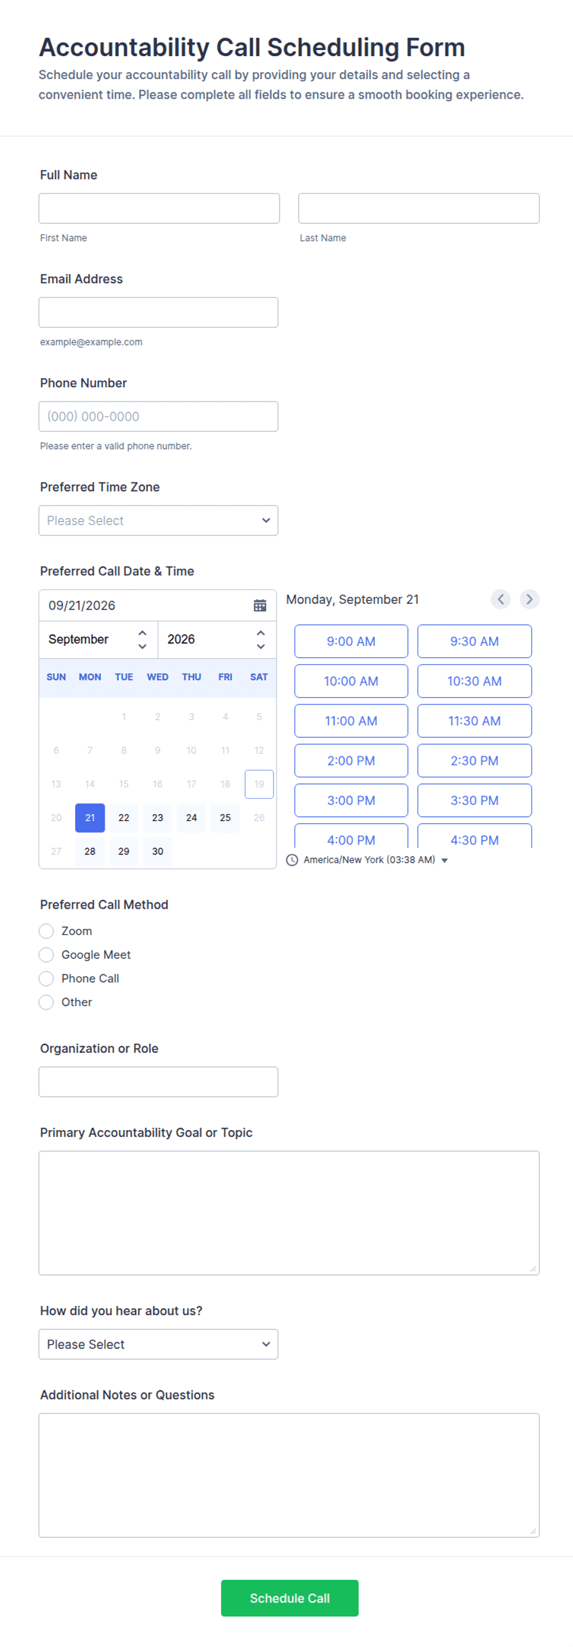The height and width of the screenshot is (1647, 573).
Task: Select Phone Call radio button
Action: point(46,978)
